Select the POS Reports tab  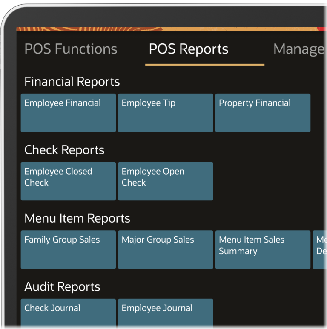point(188,49)
